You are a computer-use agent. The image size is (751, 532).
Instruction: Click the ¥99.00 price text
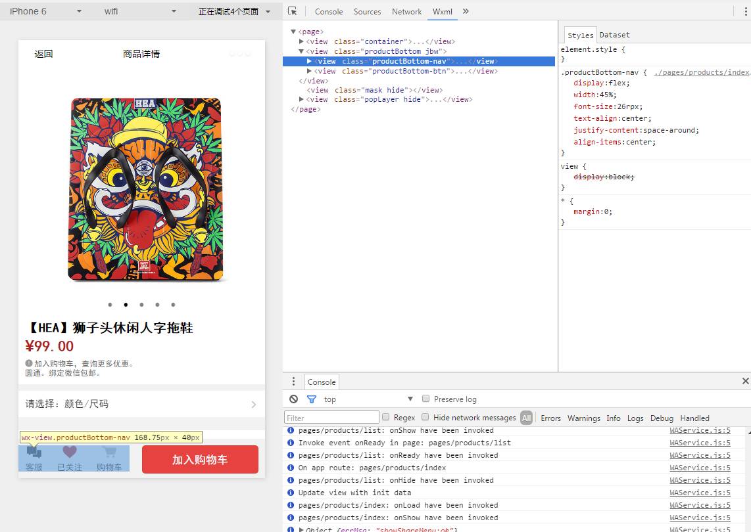(x=49, y=346)
